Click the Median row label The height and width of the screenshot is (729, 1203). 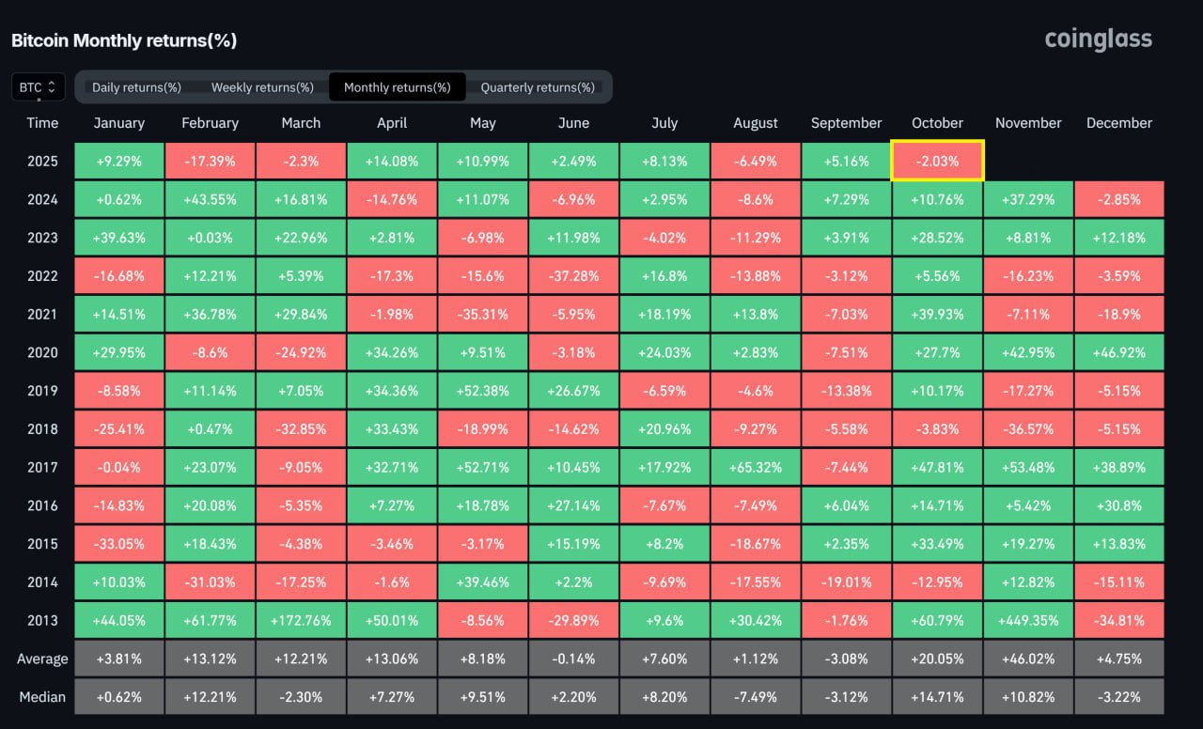tap(42, 697)
